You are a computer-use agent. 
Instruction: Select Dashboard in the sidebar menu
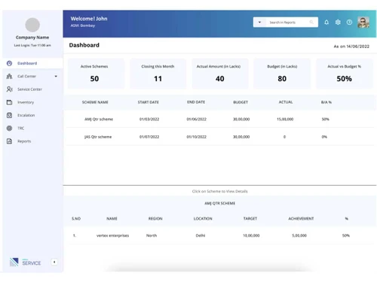click(32, 63)
